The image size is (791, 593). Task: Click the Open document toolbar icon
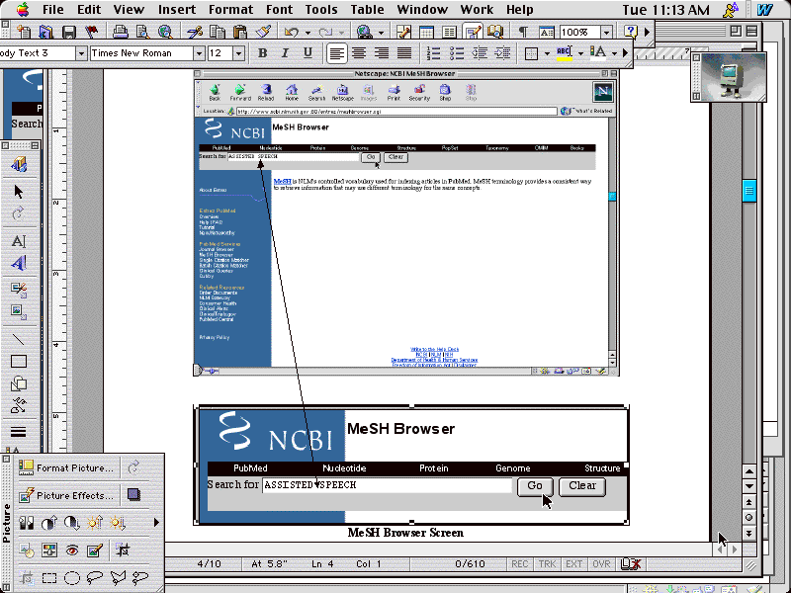tap(45, 33)
